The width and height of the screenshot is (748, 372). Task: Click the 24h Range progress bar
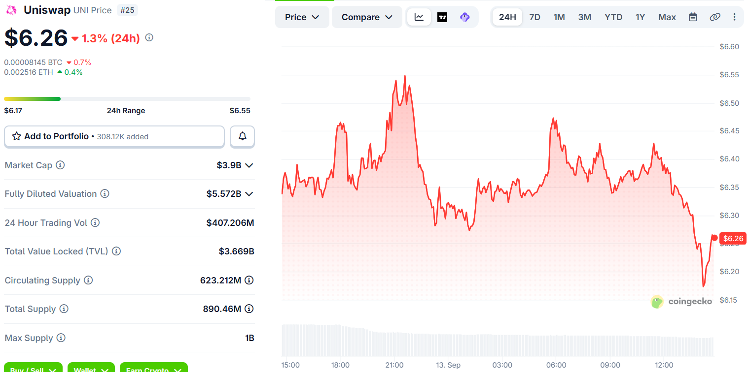coord(127,99)
